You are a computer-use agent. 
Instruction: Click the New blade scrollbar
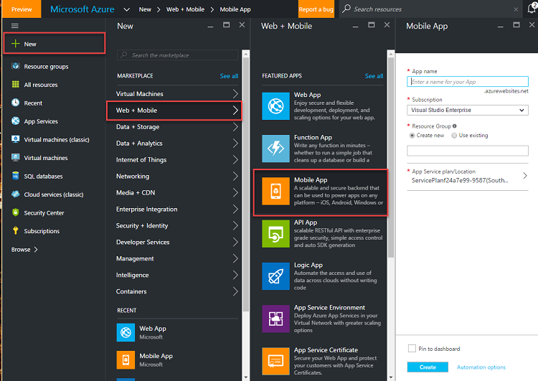pyautogui.click(x=245, y=184)
